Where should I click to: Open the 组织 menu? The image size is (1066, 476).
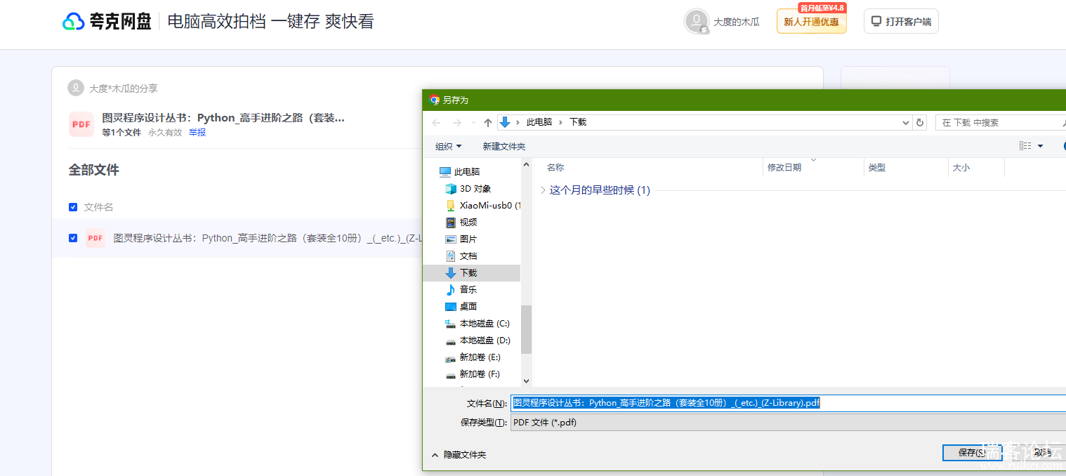click(x=448, y=146)
